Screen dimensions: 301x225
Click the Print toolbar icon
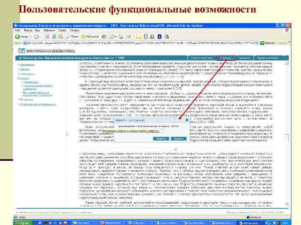tap(121, 37)
